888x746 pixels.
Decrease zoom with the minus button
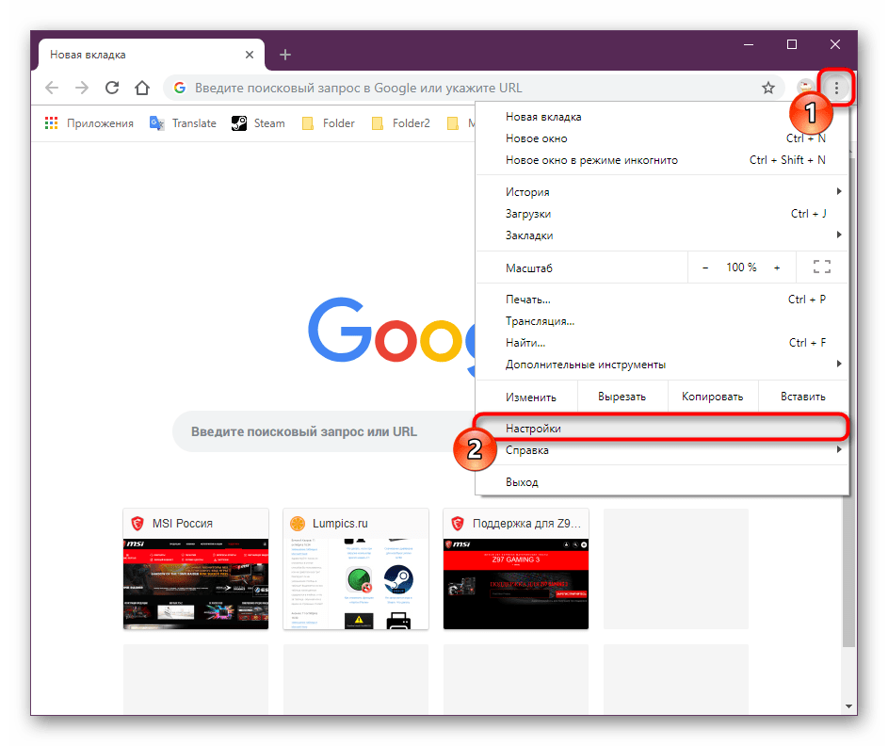[705, 268]
